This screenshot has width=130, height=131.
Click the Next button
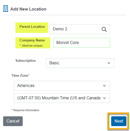click(x=119, y=121)
